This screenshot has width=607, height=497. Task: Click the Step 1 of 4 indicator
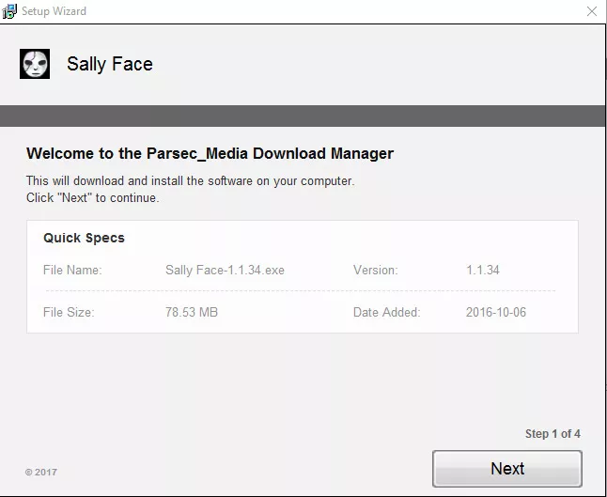click(x=553, y=434)
